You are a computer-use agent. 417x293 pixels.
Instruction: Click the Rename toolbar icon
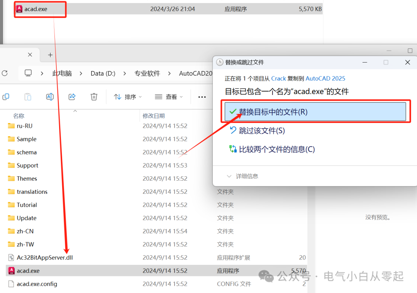coord(50,97)
